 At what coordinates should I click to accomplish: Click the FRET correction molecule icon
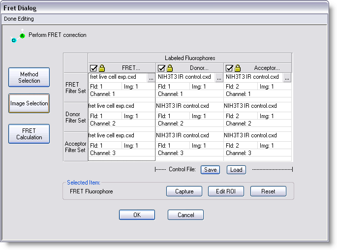pos(18,36)
